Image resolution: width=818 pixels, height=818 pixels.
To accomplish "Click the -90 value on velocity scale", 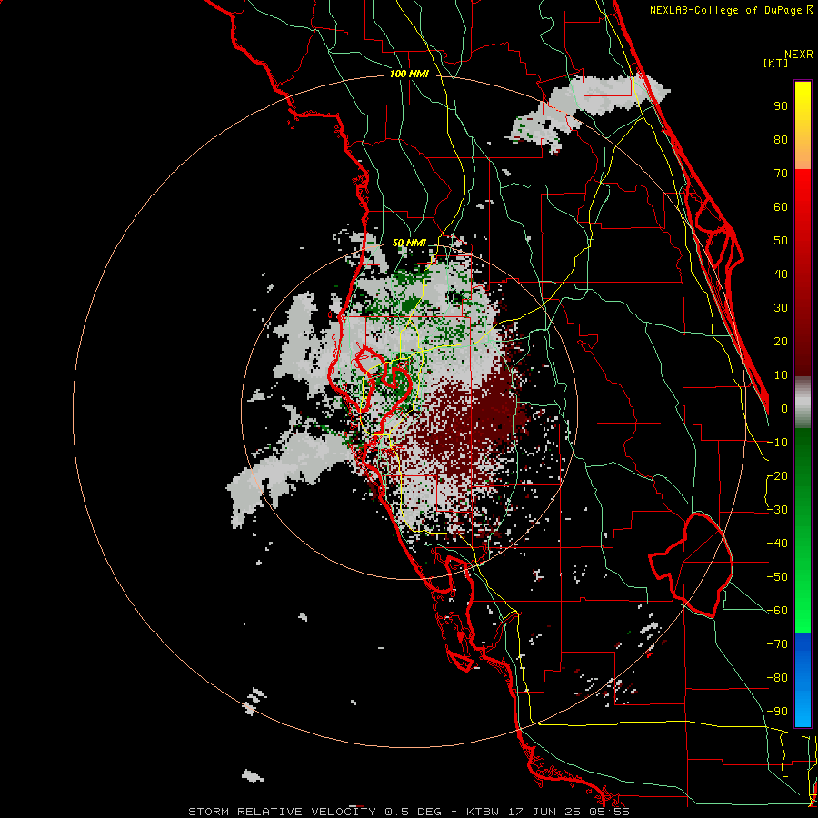I will 777,711.
